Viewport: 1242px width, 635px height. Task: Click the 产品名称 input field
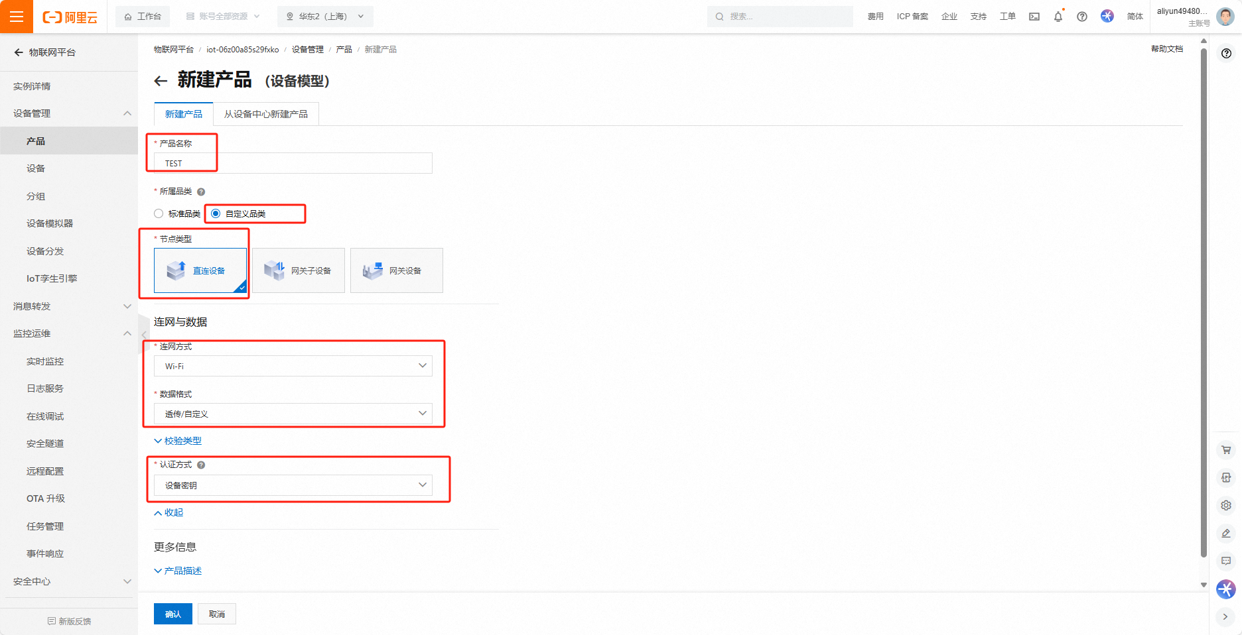pos(293,163)
